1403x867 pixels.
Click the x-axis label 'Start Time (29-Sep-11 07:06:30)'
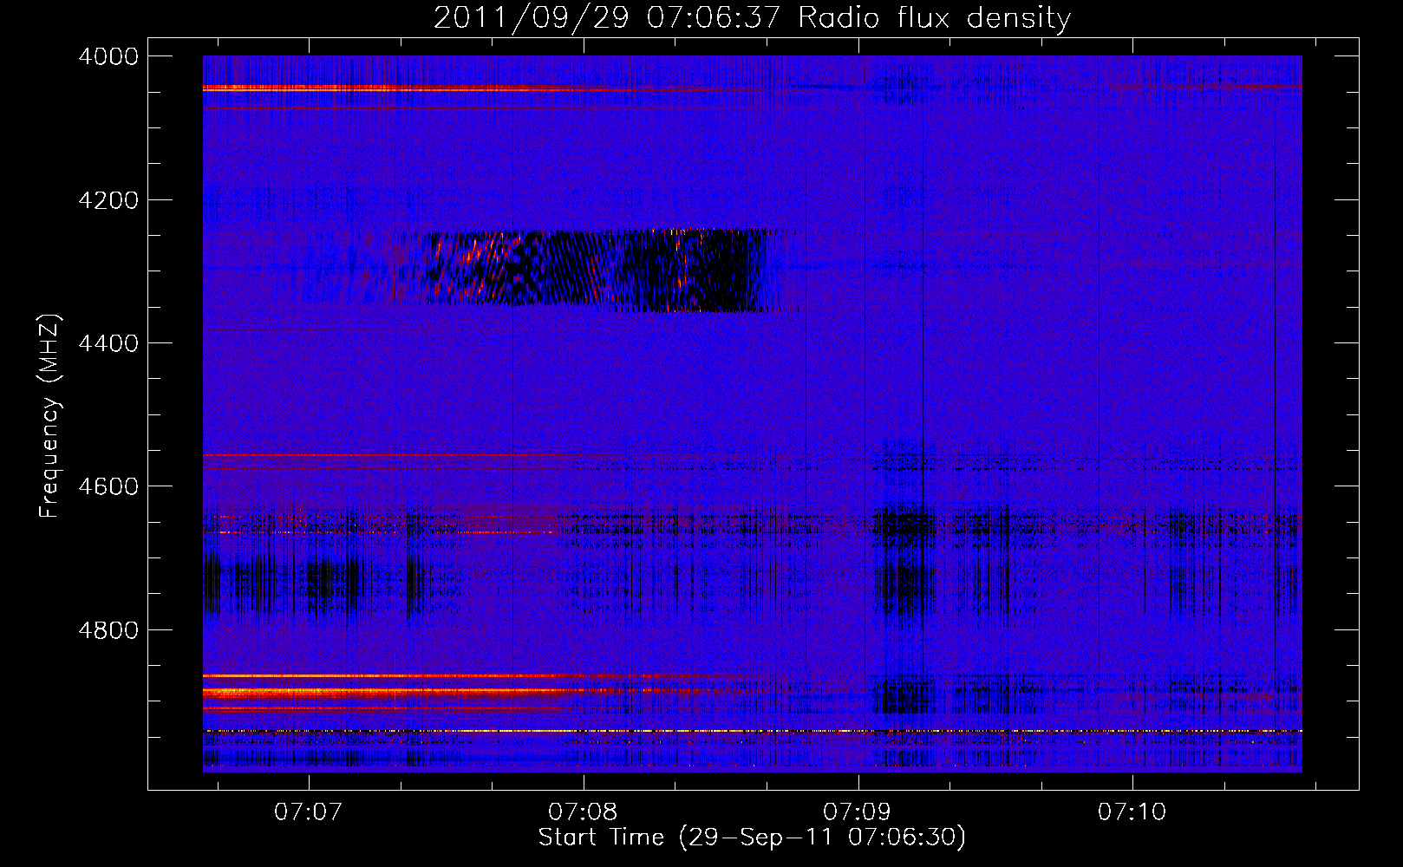752,838
